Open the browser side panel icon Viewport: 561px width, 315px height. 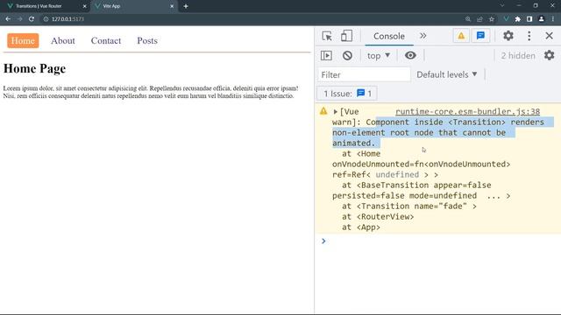529,19
